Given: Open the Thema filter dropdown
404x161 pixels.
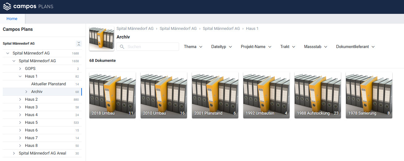Looking at the screenshot, I should pyautogui.click(x=193, y=47).
